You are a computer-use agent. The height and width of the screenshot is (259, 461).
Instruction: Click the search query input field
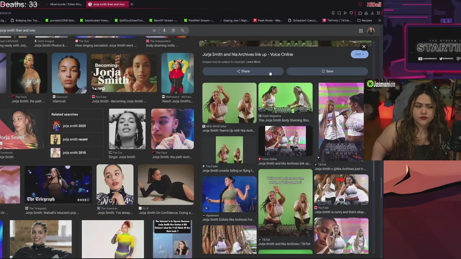pos(76,31)
